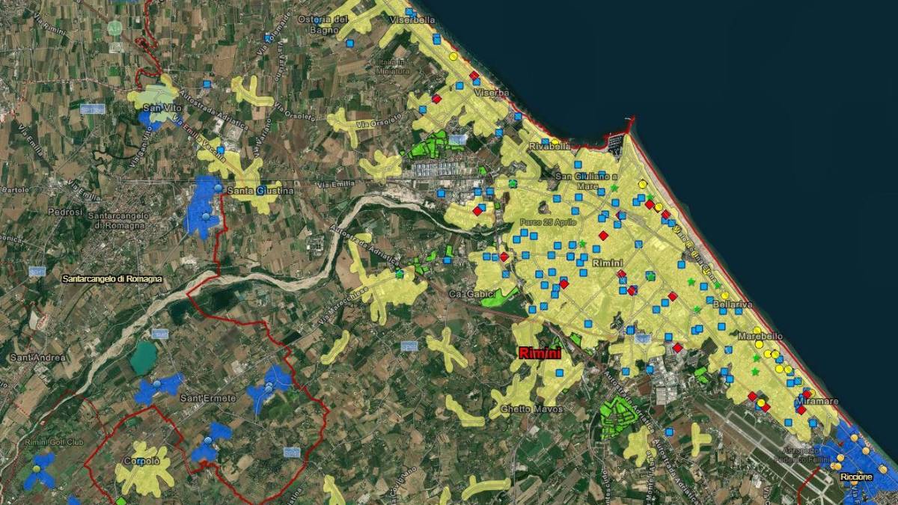
Task: Click road shield southeast of Via Marecchiese label
Action: click(x=409, y=346)
